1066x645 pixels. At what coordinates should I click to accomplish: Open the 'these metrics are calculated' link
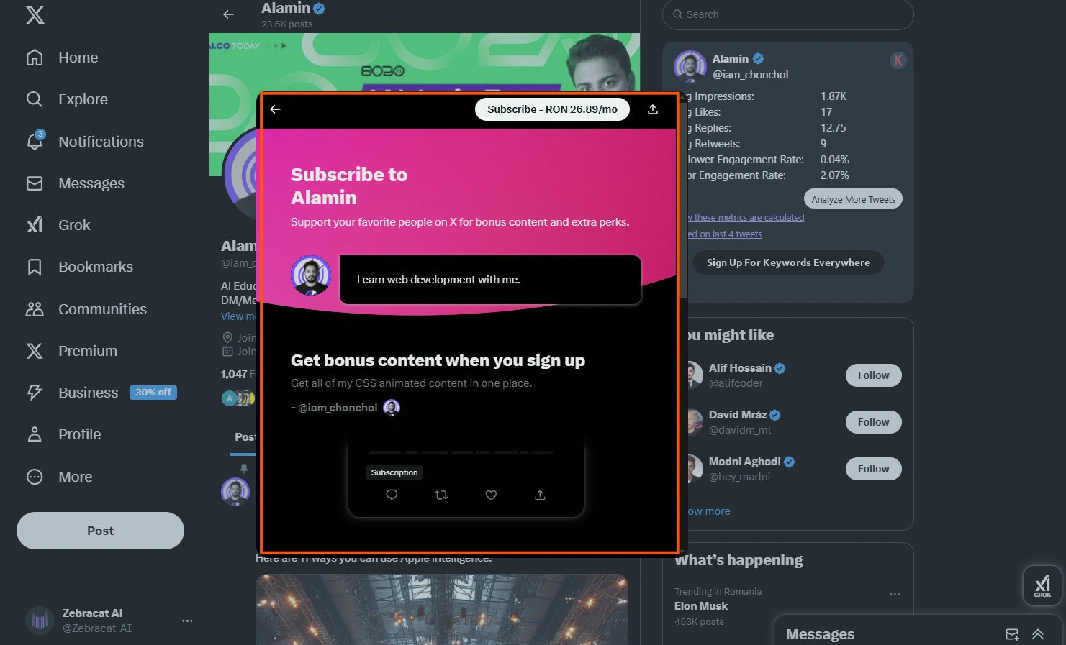(746, 218)
